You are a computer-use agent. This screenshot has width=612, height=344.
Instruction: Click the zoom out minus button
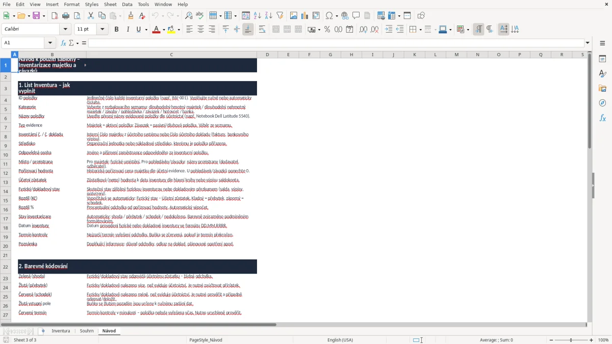click(x=551, y=340)
